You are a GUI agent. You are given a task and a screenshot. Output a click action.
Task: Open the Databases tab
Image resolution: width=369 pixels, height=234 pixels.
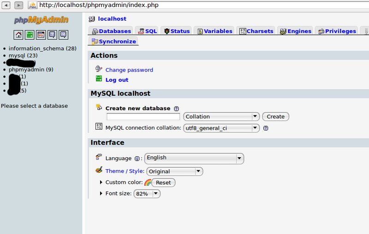(111, 31)
